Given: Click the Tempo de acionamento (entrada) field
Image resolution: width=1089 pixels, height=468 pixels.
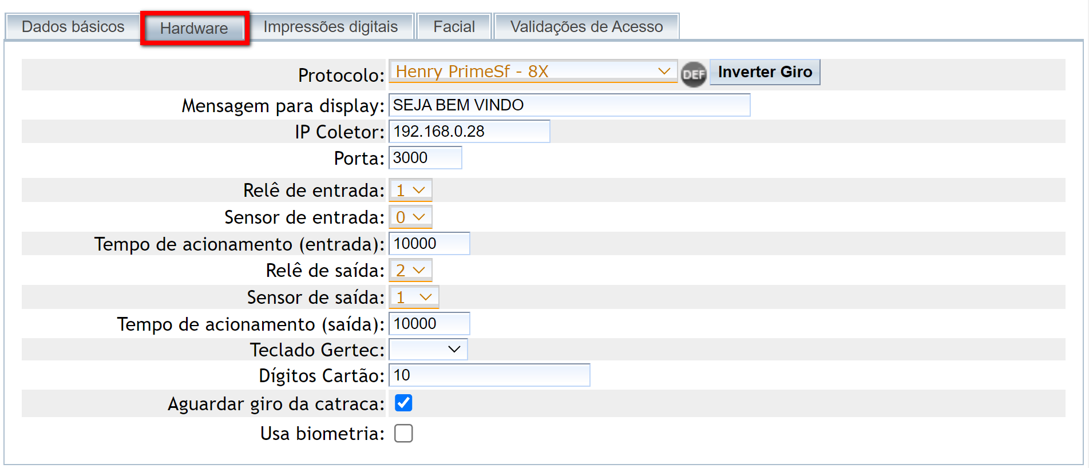Looking at the screenshot, I should pos(429,244).
